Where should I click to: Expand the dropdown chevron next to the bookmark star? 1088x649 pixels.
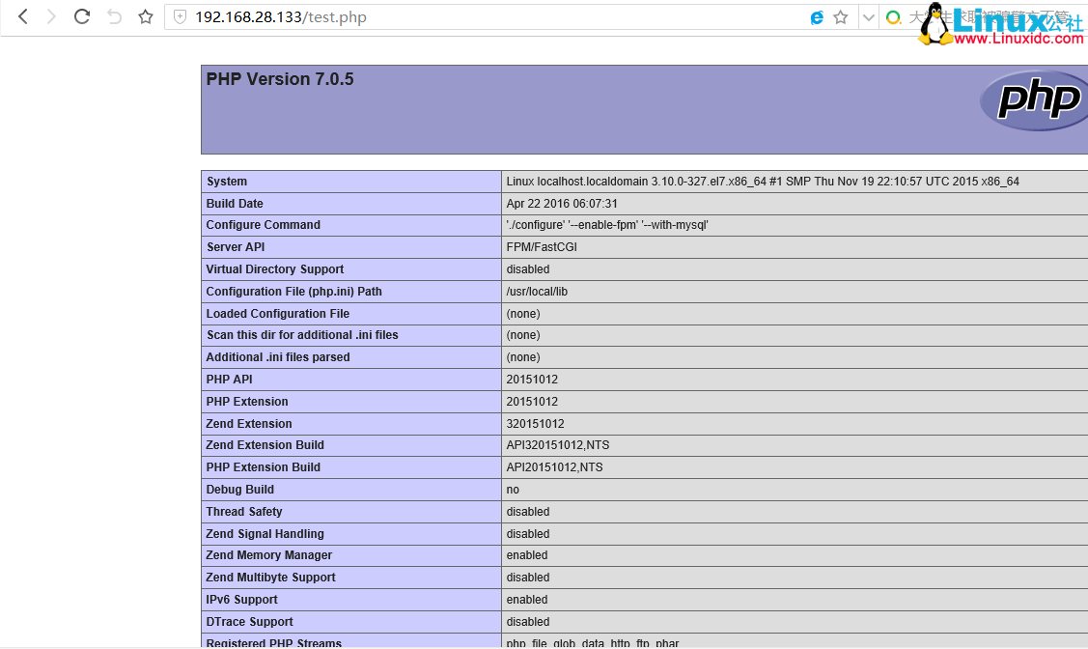tap(867, 17)
